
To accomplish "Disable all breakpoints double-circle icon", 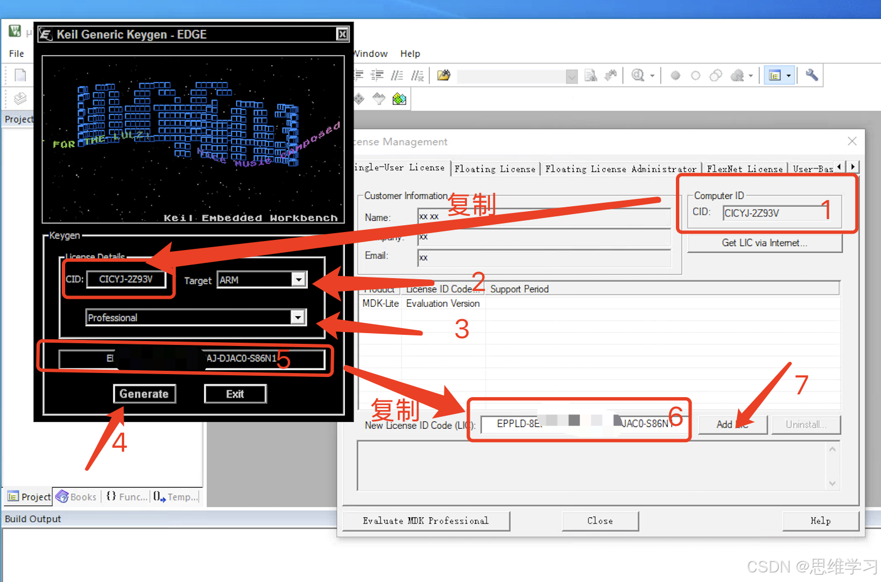I will [x=716, y=75].
